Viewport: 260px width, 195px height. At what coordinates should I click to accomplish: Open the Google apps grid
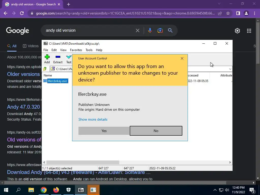249,31
